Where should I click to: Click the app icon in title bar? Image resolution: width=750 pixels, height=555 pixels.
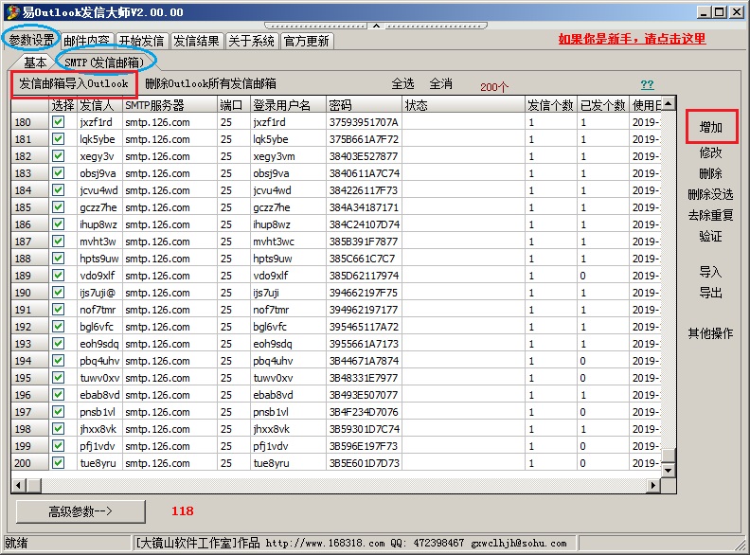pyautogui.click(x=11, y=11)
